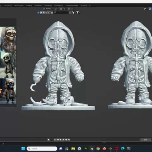Play the animation forward
Image resolution: width=152 pixels, height=152 pixels.
(x=63, y=140)
